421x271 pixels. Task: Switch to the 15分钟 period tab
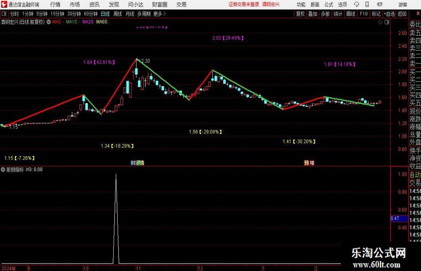pos(57,14)
